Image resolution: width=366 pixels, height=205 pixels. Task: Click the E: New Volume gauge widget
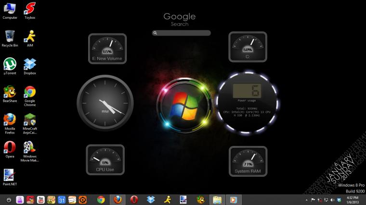(107, 48)
